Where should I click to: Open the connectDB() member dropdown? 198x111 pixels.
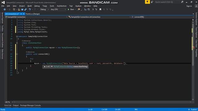(163, 17)
